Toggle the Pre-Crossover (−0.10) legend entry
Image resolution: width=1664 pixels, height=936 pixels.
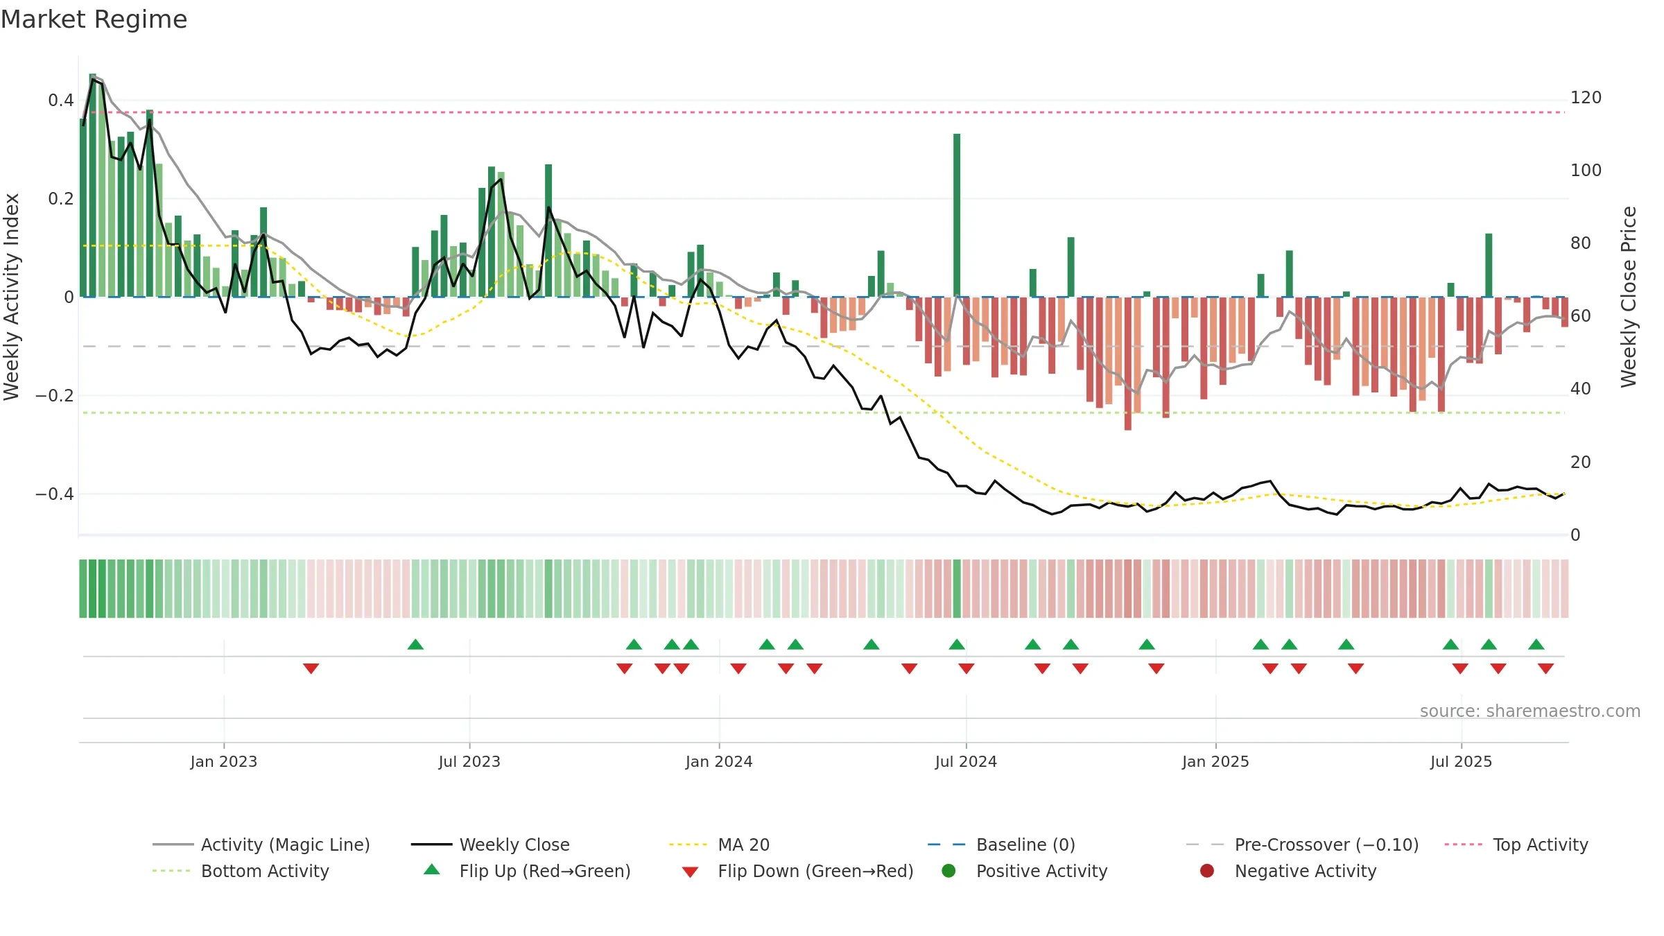click(1302, 844)
